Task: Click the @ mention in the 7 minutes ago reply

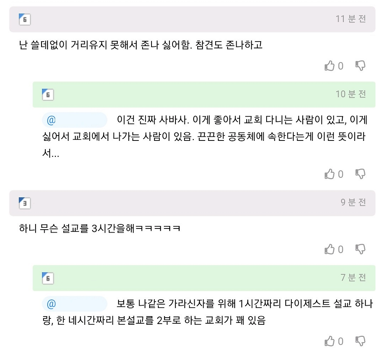Action: click(75, 304)
